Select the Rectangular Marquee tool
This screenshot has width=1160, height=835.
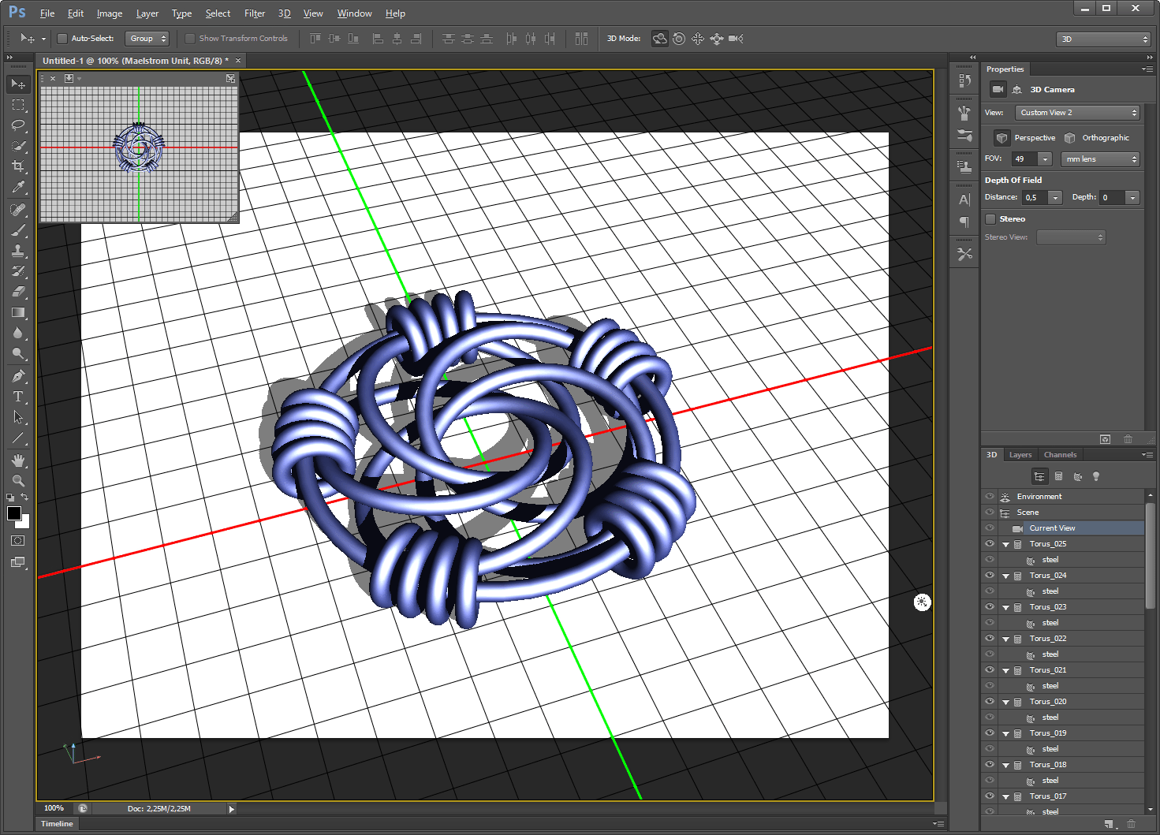18,104
